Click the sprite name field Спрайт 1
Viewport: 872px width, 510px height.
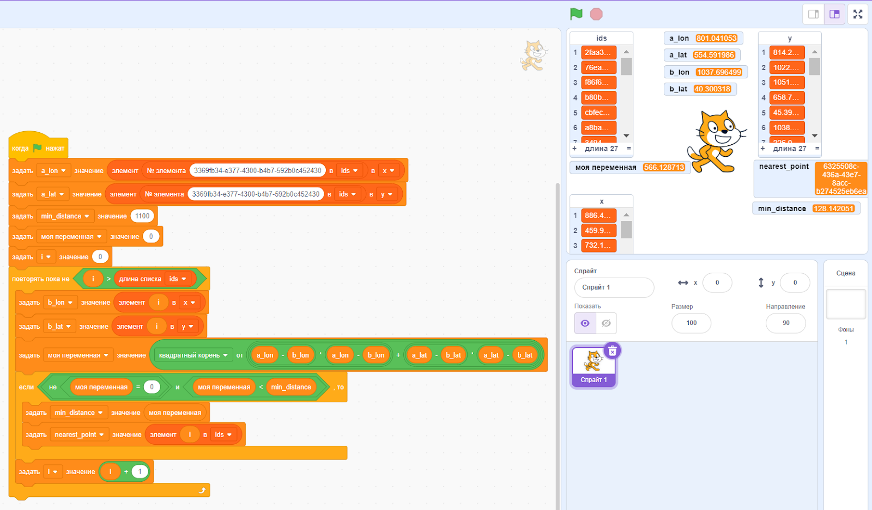click(x=614, y=287)
